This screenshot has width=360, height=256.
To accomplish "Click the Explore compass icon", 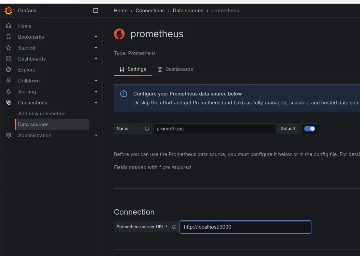I will tap(9, 70).
